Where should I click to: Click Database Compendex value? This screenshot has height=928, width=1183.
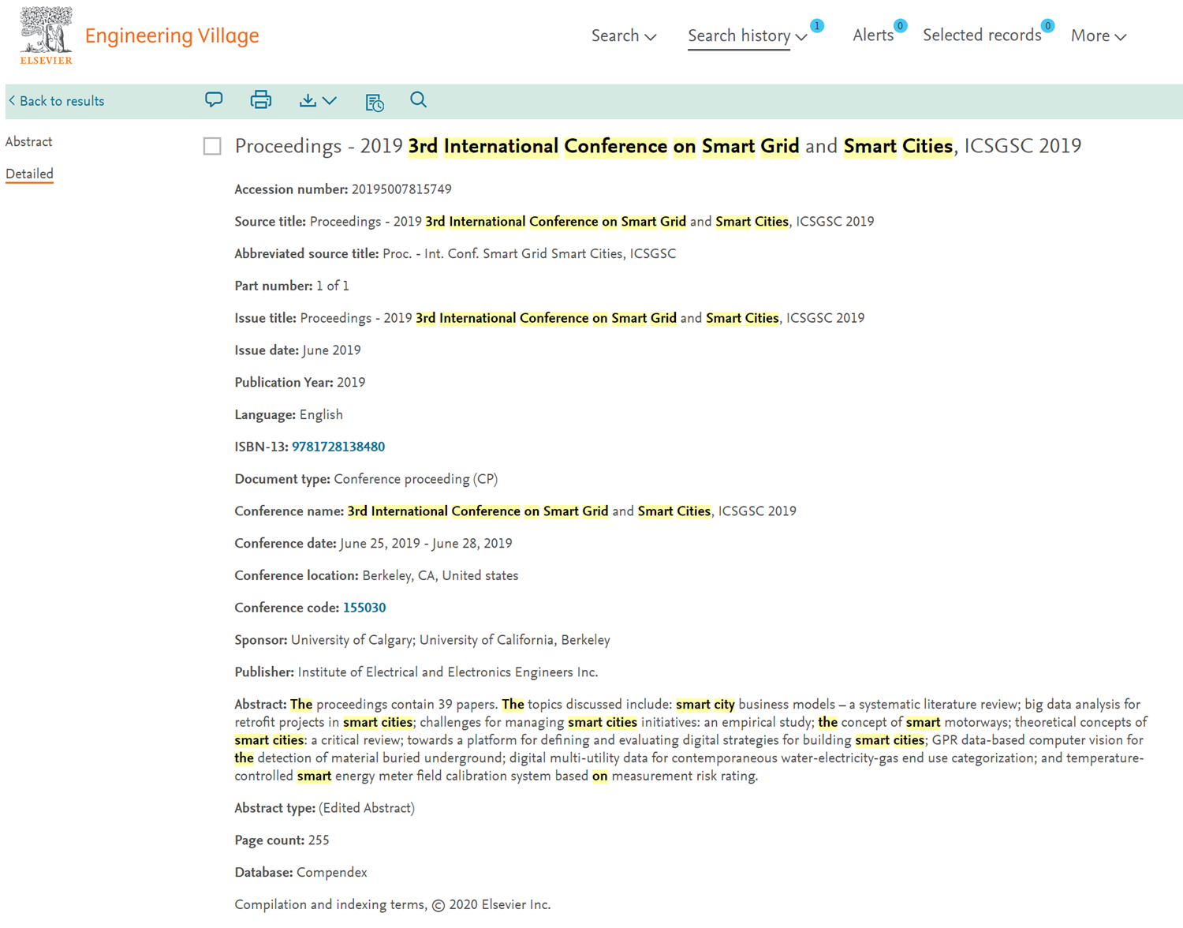click(332, 873)
